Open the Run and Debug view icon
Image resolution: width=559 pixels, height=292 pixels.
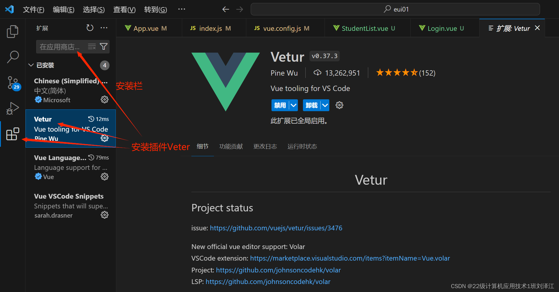12,108
